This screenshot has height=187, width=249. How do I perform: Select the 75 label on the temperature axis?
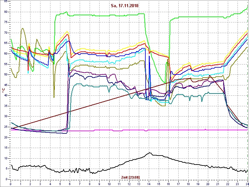(5, 22)
